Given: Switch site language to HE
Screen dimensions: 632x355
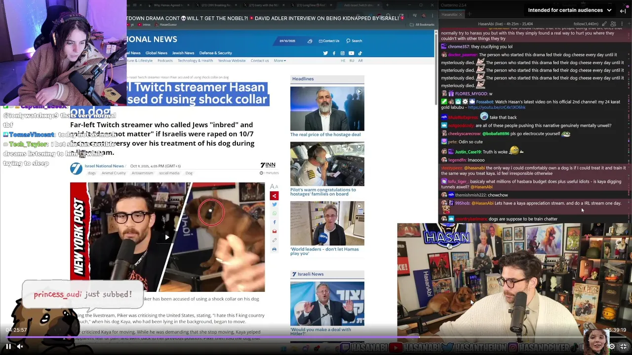Looking at the screenshot, I should 343,61.
